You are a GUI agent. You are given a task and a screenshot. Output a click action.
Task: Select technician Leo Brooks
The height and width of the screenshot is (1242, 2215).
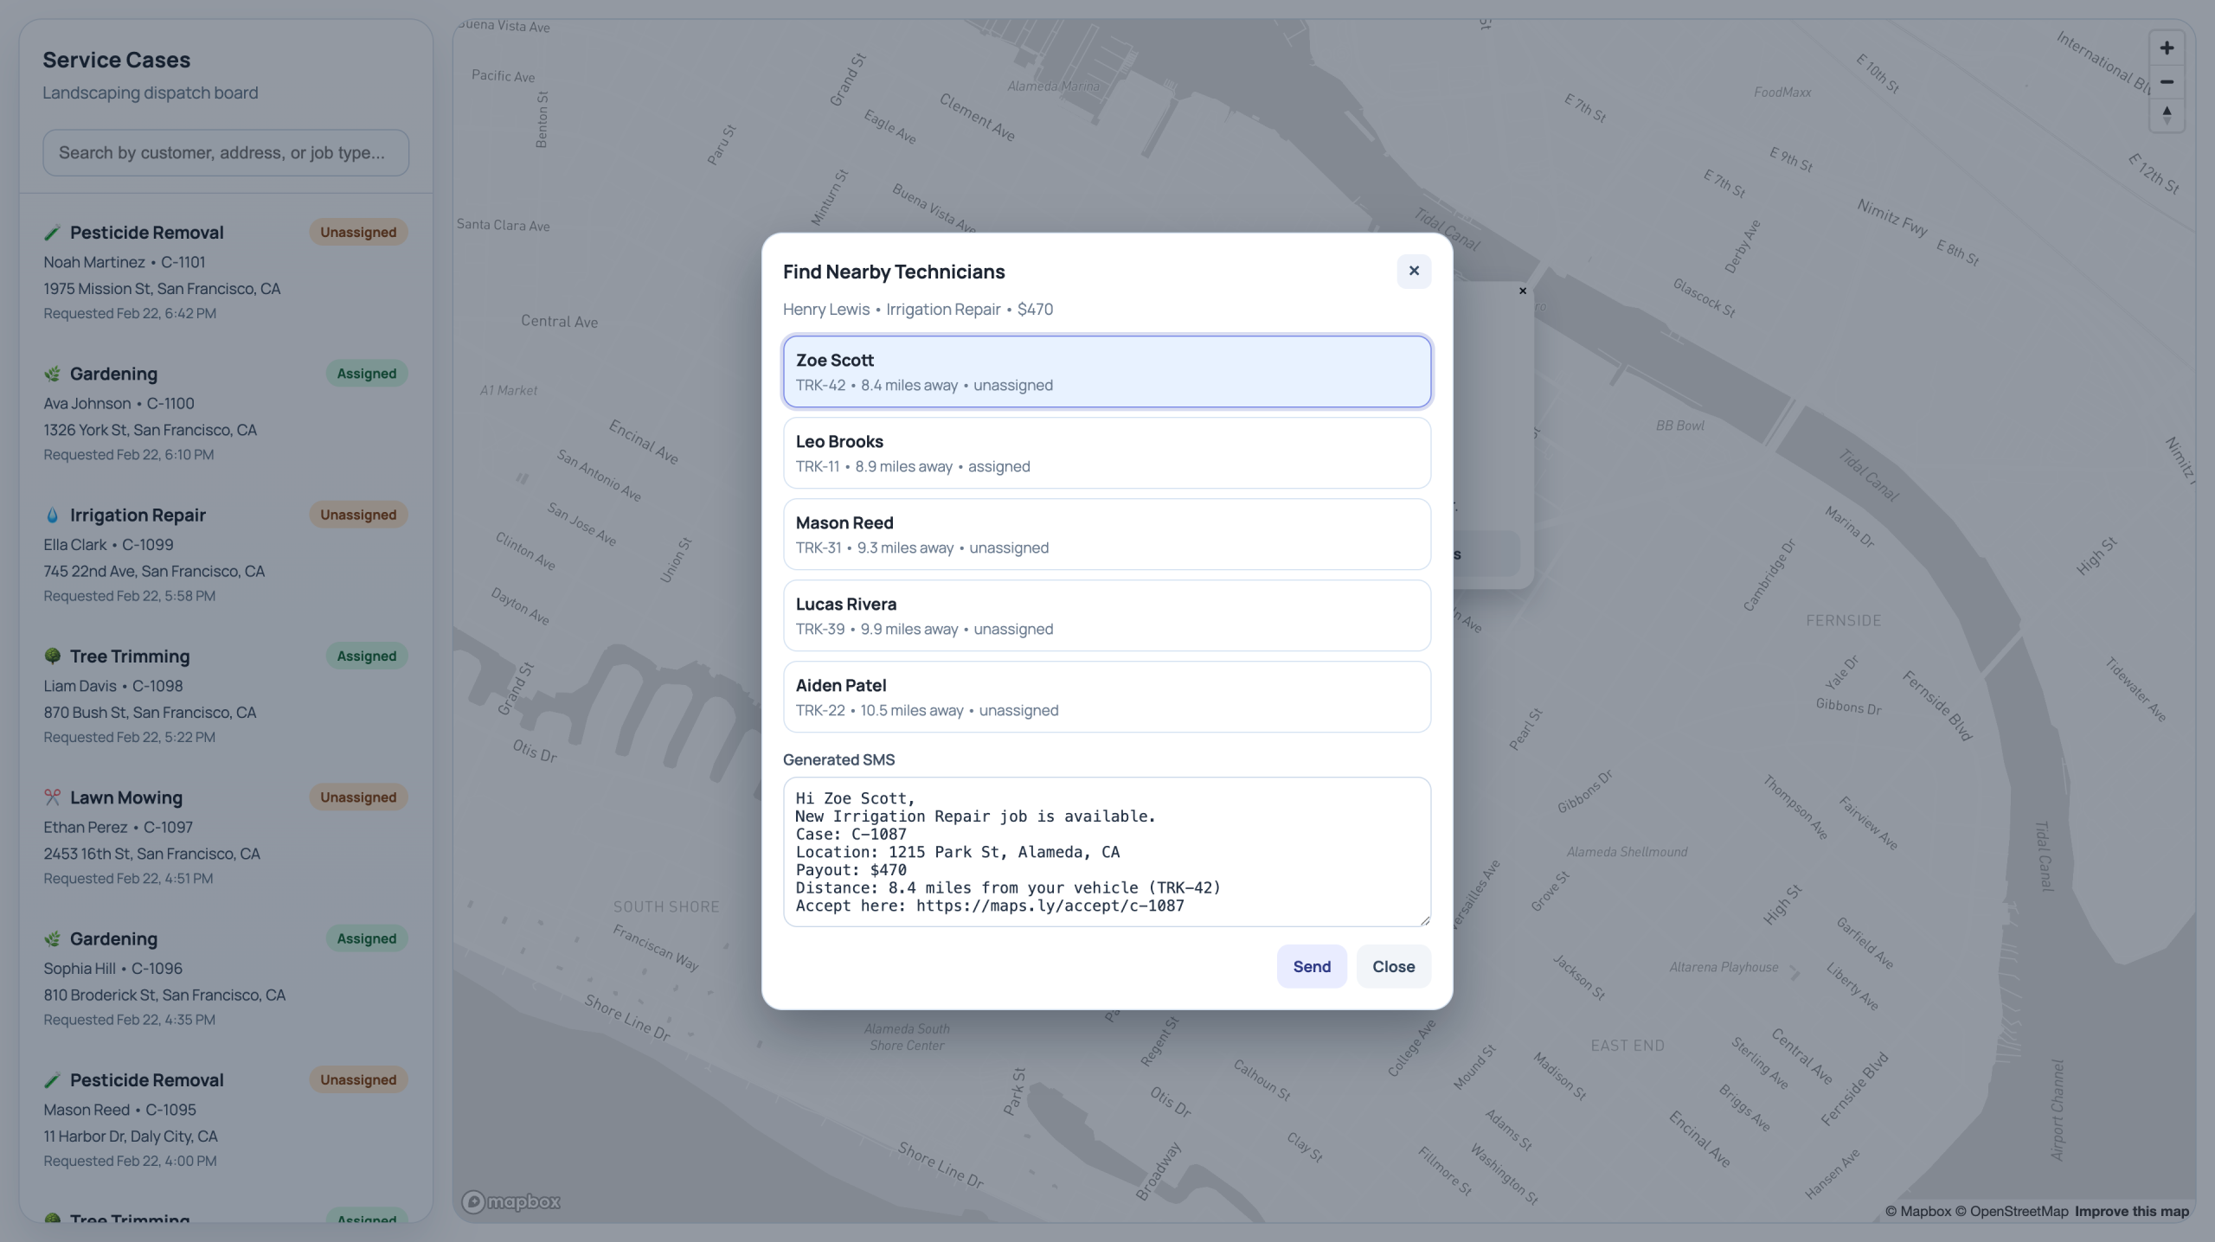coord(1106,453)
